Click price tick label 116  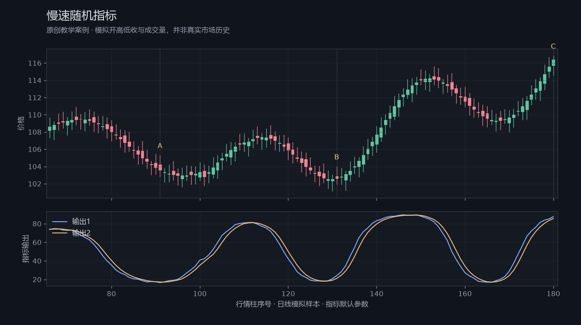[35, 63]
